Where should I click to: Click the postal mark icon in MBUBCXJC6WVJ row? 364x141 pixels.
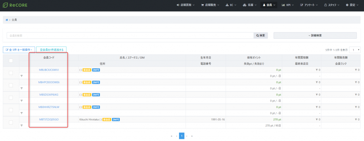[x=22, y=76]
